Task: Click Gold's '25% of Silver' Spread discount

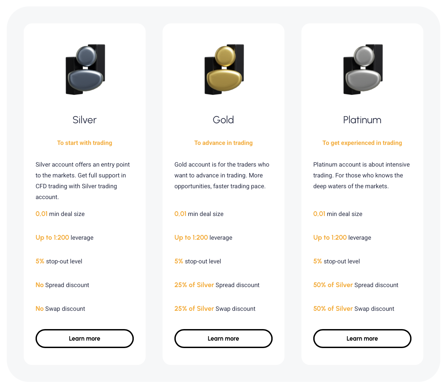Action: (217, 285)
